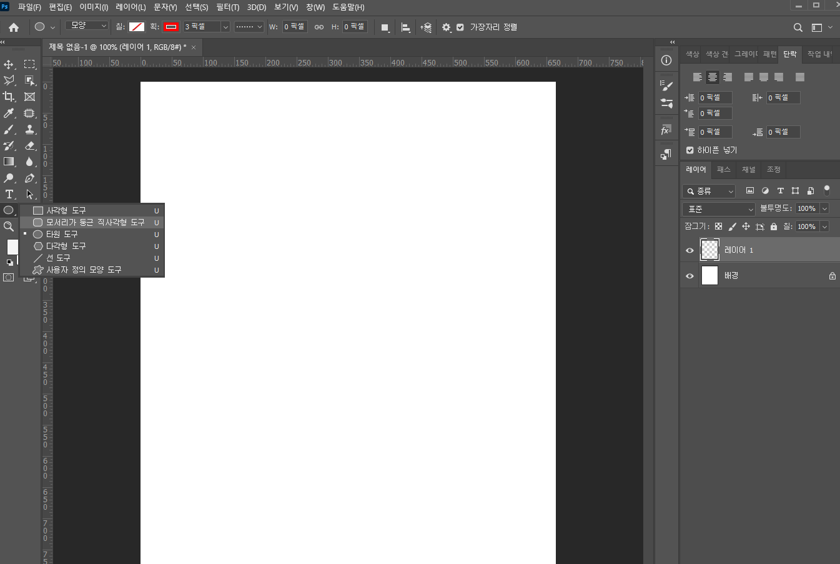Toggle 가장자리 정렬 checkbox
Image resolution: width=840 pixels, height=564 pixels.
point(460,27)
